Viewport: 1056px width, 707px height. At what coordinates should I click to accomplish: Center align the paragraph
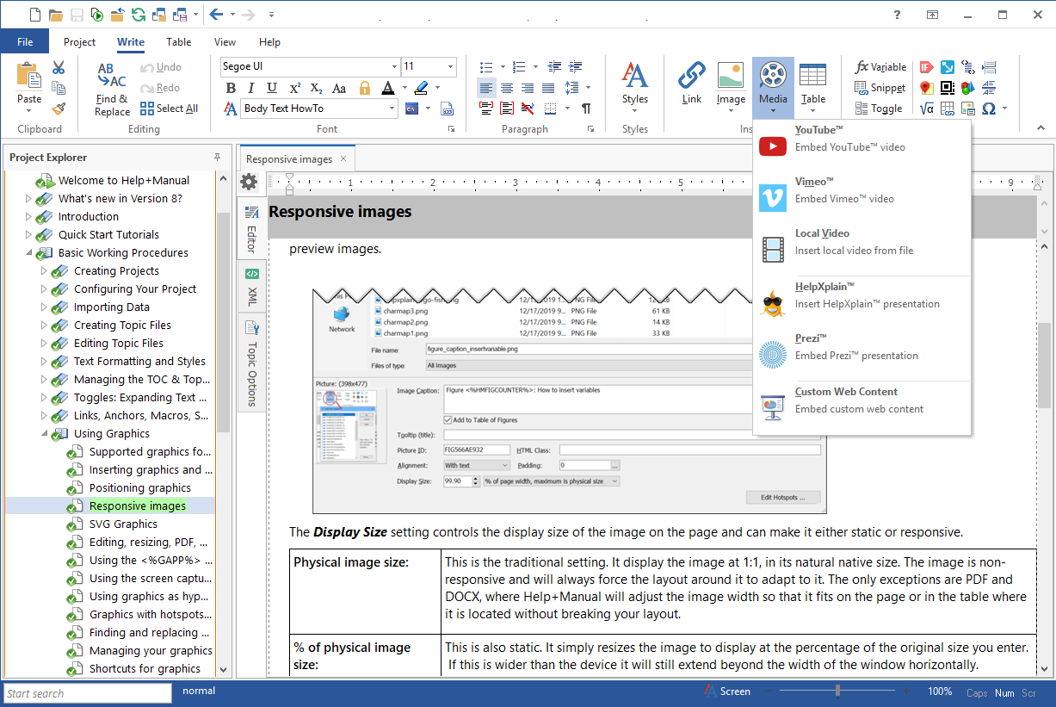507,88
